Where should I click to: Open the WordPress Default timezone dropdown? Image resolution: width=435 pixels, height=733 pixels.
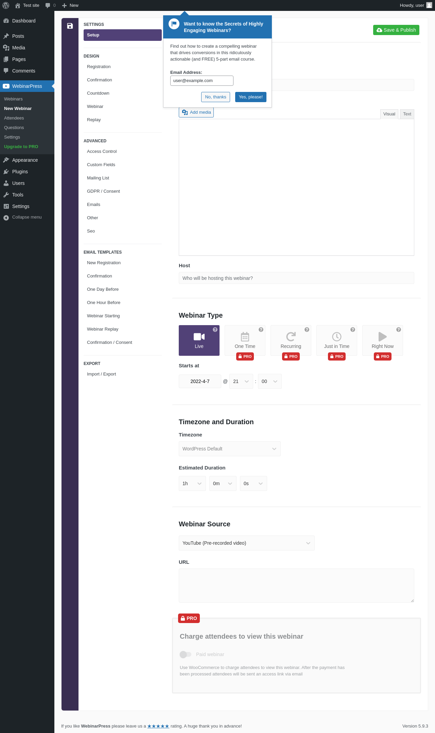[230, 449]
